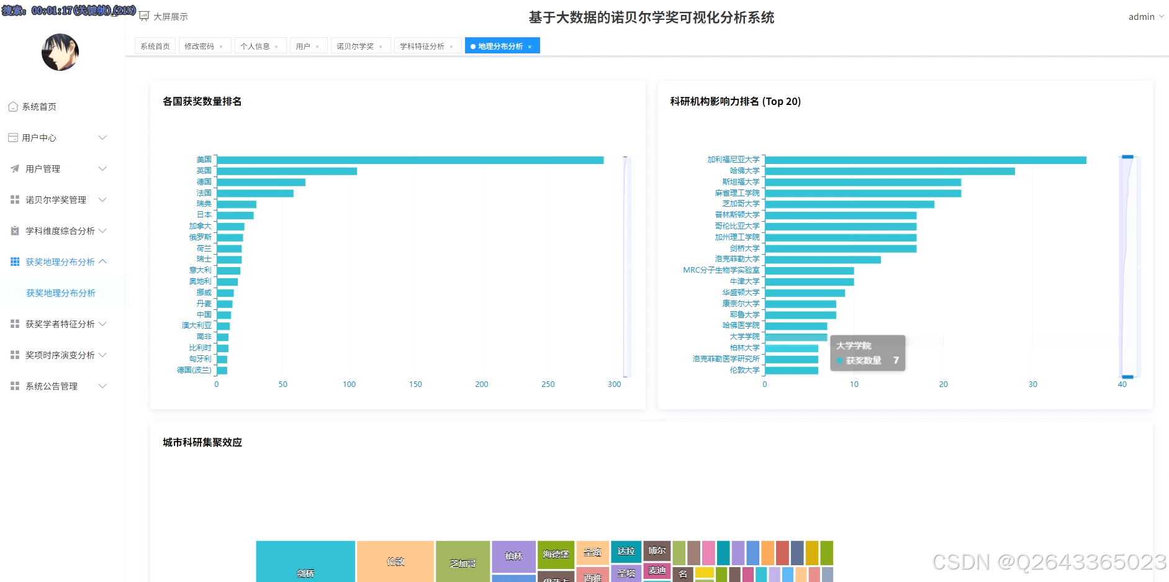
Task: Click top handle of institution chart slider
Action: click(1127, 157)
